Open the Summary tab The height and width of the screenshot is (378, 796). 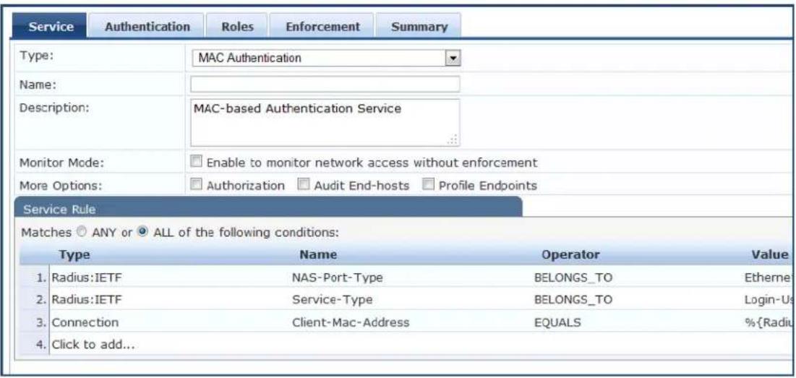(x=419, y=27)
